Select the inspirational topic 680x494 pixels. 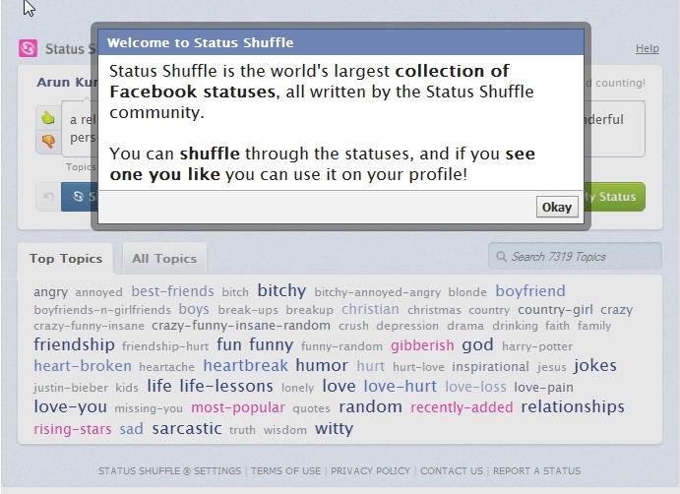tap(490, 367)
